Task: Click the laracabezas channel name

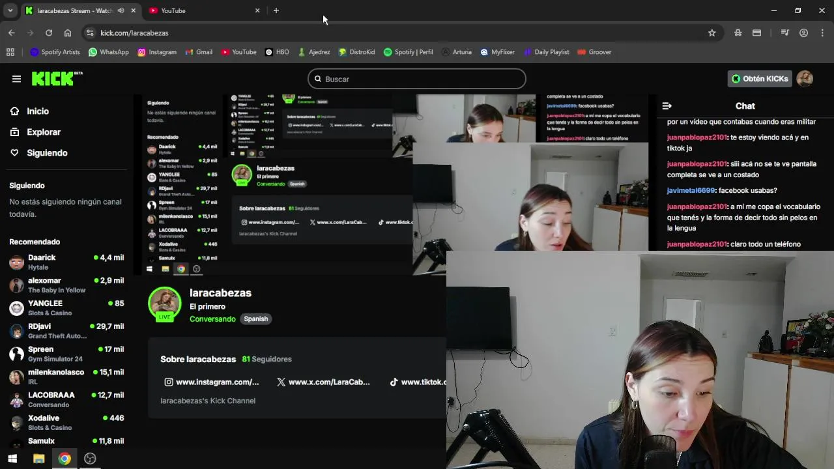Action: pos(220,293)
